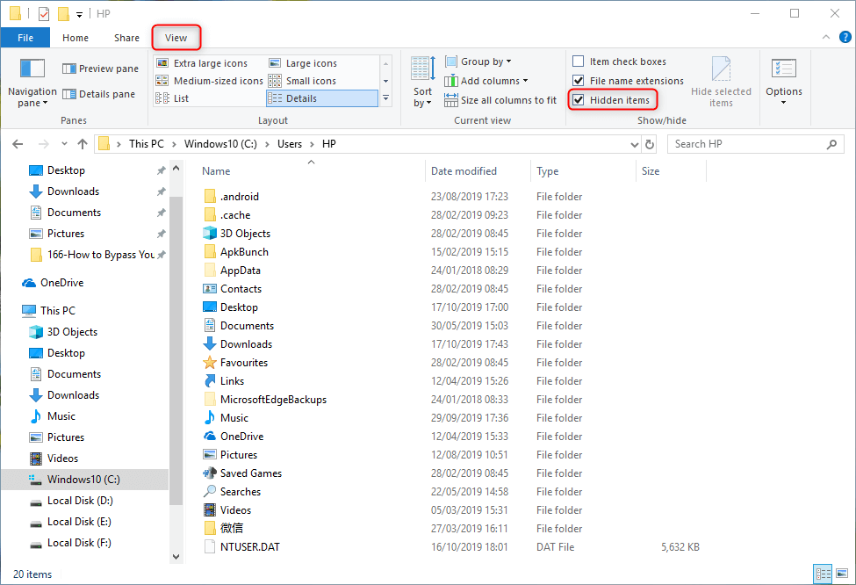The width and height of the screenshot is (856, 585).
Task: Select the NTUSER.DAT file
Action: click(241, 546)
